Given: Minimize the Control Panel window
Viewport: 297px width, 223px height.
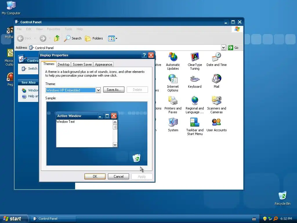Looking at the screenshot, I should pyautogui.click(x=226, y=22).
